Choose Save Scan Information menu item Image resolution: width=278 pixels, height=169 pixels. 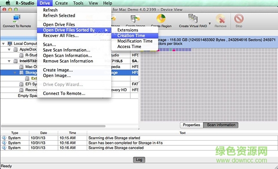[x=74, y=50]
